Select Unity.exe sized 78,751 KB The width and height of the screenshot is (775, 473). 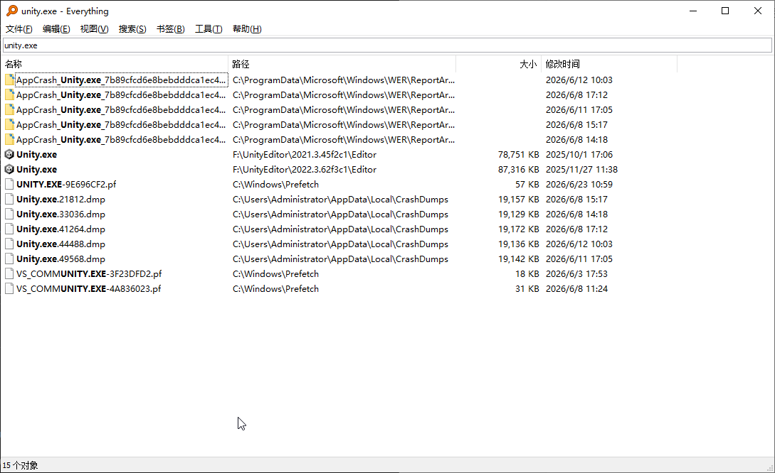[x=36, y=154]
